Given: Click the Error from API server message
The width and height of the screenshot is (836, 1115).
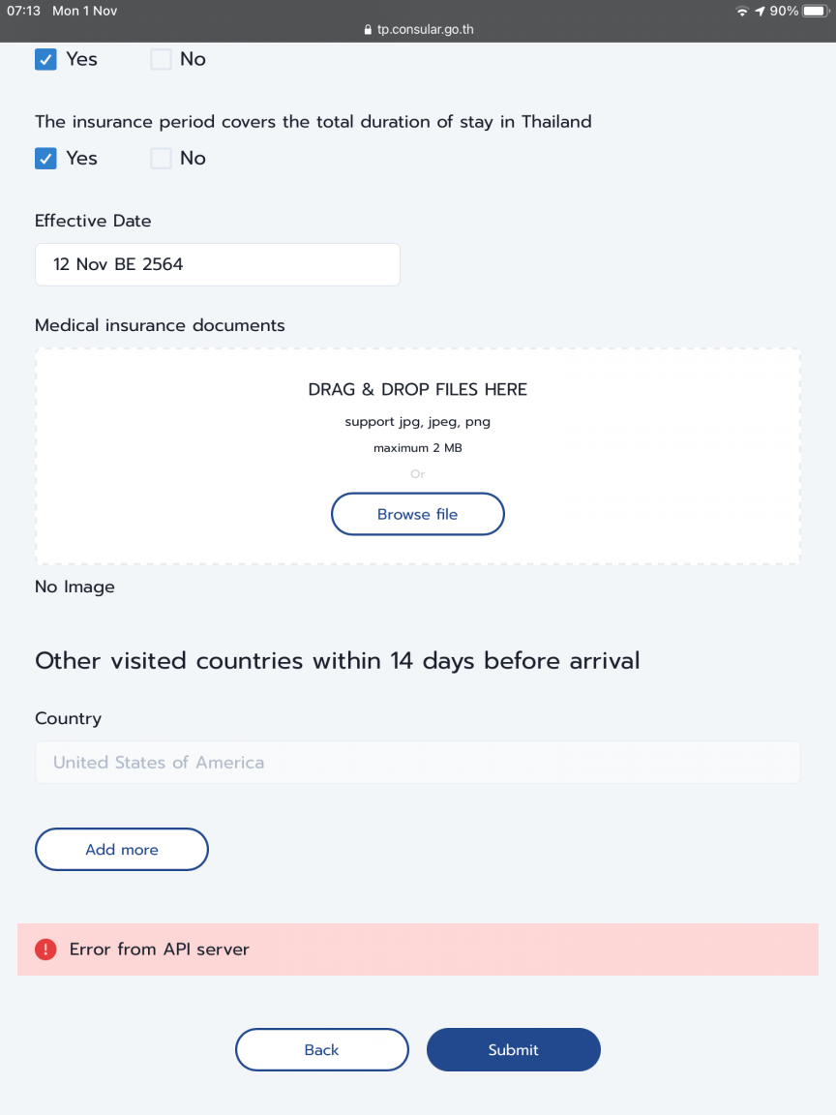Looking at the screenshot, I should tap(160, 949).
